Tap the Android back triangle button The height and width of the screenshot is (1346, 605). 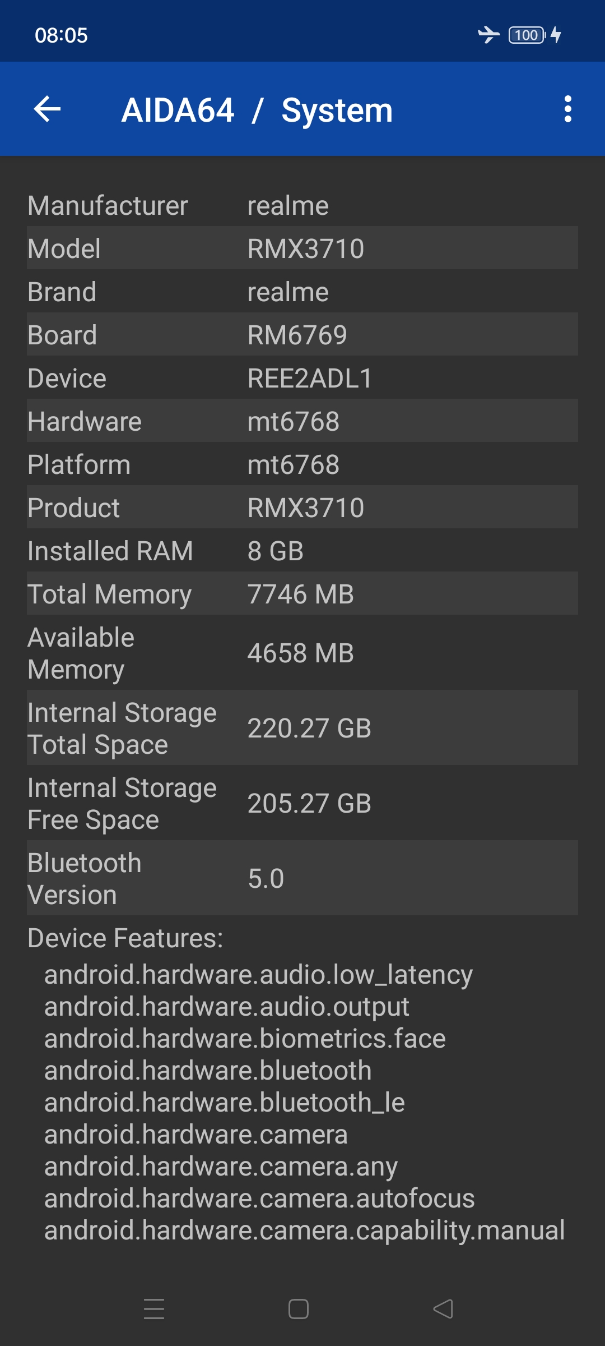pyautogui.click(x=443, y=1309)
